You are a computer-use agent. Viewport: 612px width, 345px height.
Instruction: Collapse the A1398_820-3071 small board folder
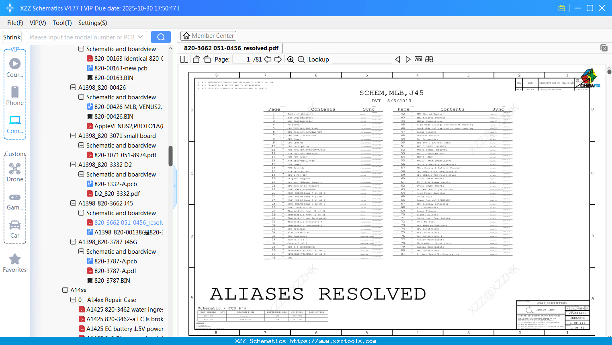pos(73,136)
